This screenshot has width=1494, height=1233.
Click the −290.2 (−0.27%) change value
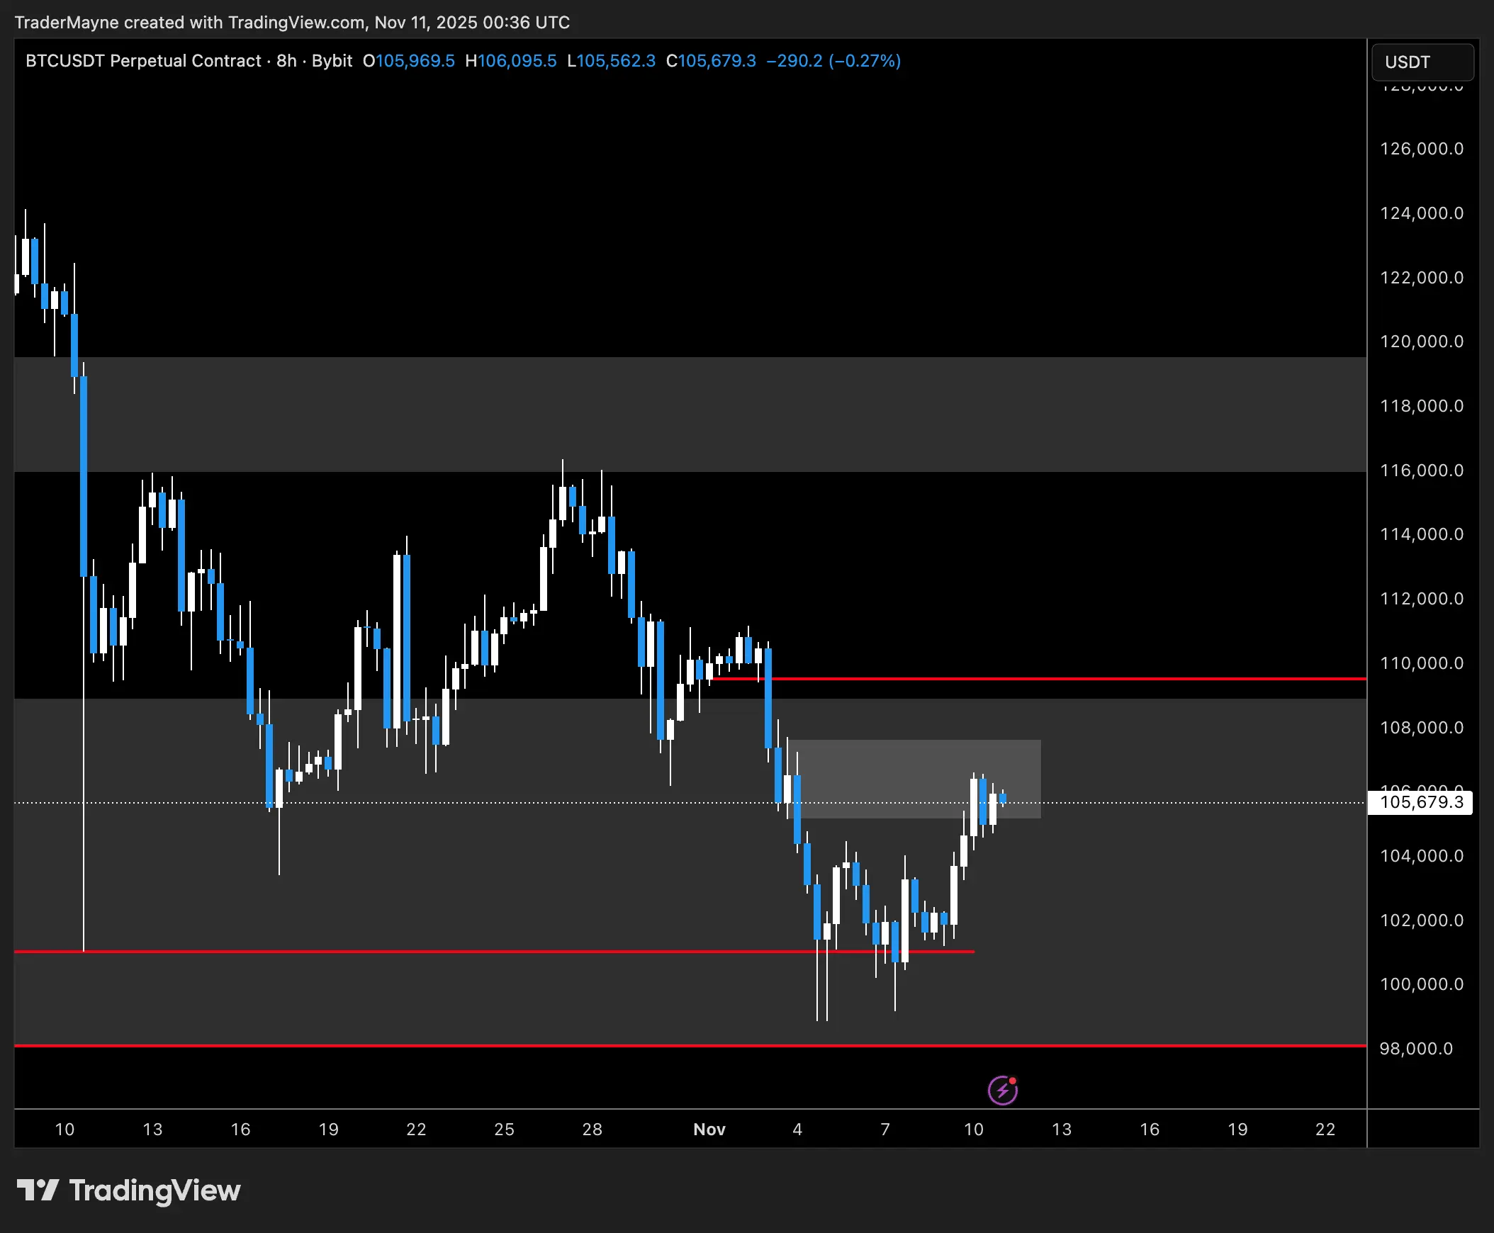pos(833,61)
